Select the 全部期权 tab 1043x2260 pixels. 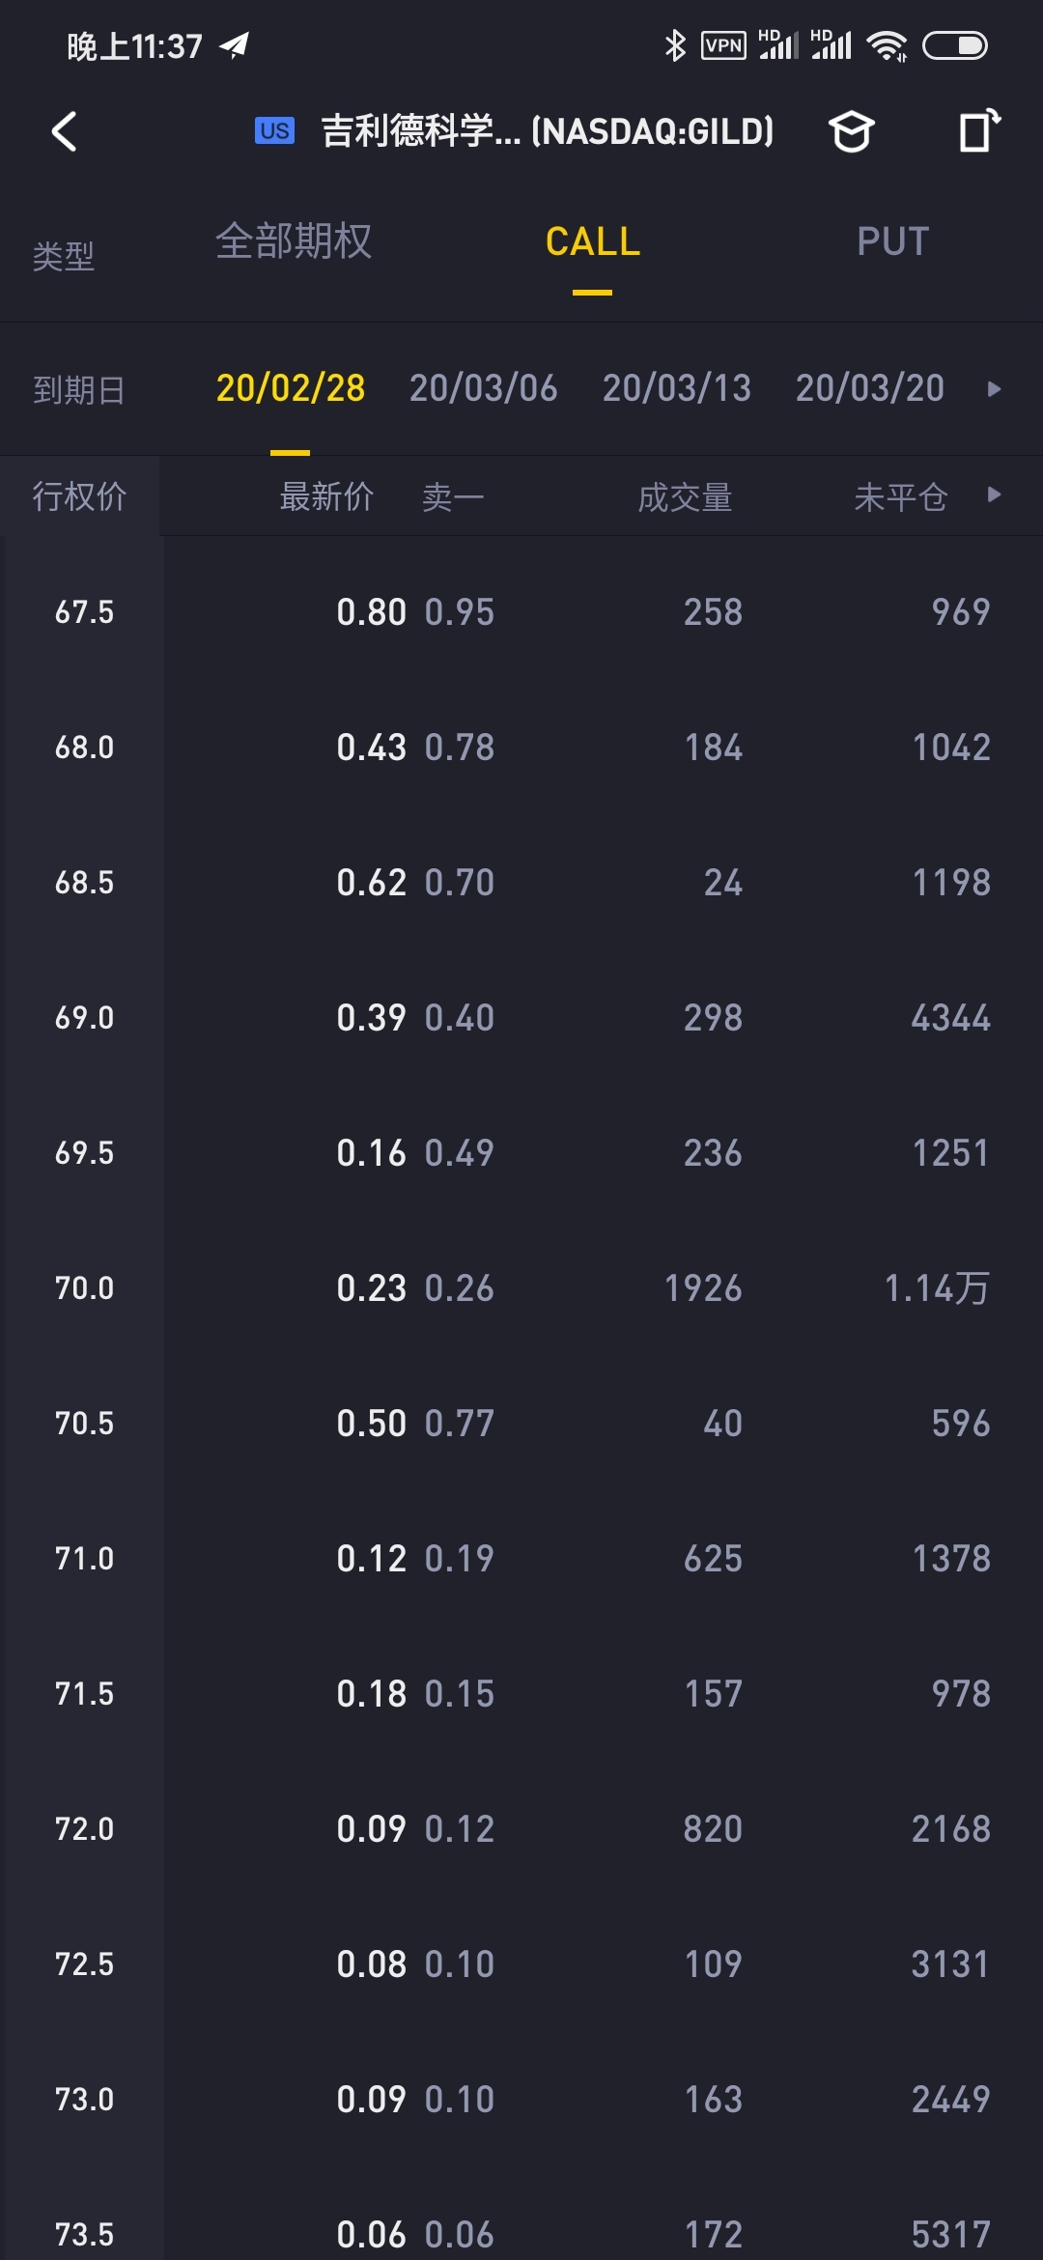click(294, 241)
